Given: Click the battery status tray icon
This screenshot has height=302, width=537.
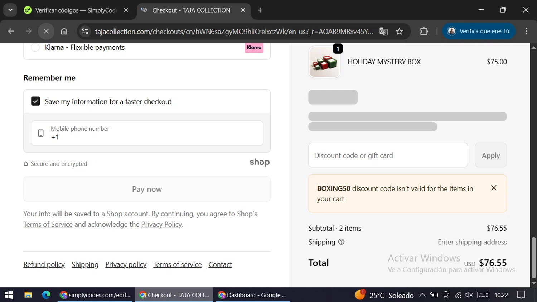Looking at the screenshot, I should [x=434, y=295].
